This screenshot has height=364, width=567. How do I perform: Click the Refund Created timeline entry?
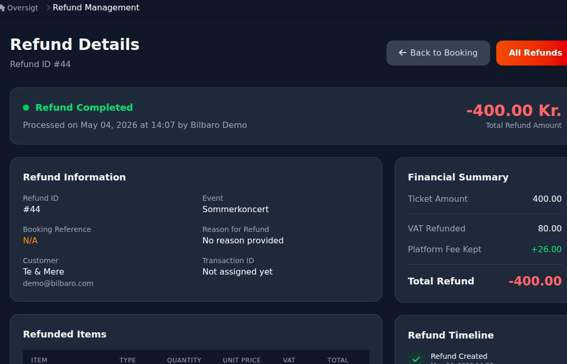(459, 356)
